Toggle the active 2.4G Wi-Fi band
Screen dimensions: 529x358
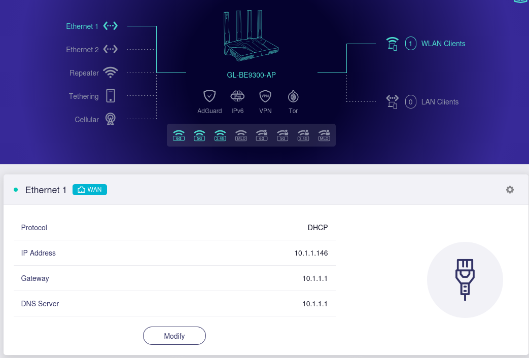pos(220,135)
